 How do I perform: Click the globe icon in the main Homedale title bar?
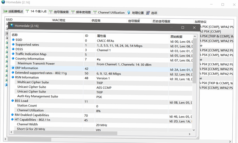[x=3, y=2]
